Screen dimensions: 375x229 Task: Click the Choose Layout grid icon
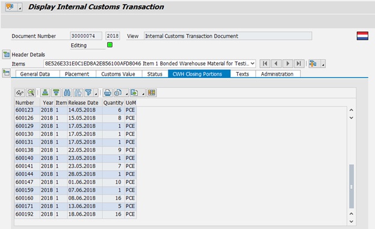pyautogui.click(x=152, y=93)
